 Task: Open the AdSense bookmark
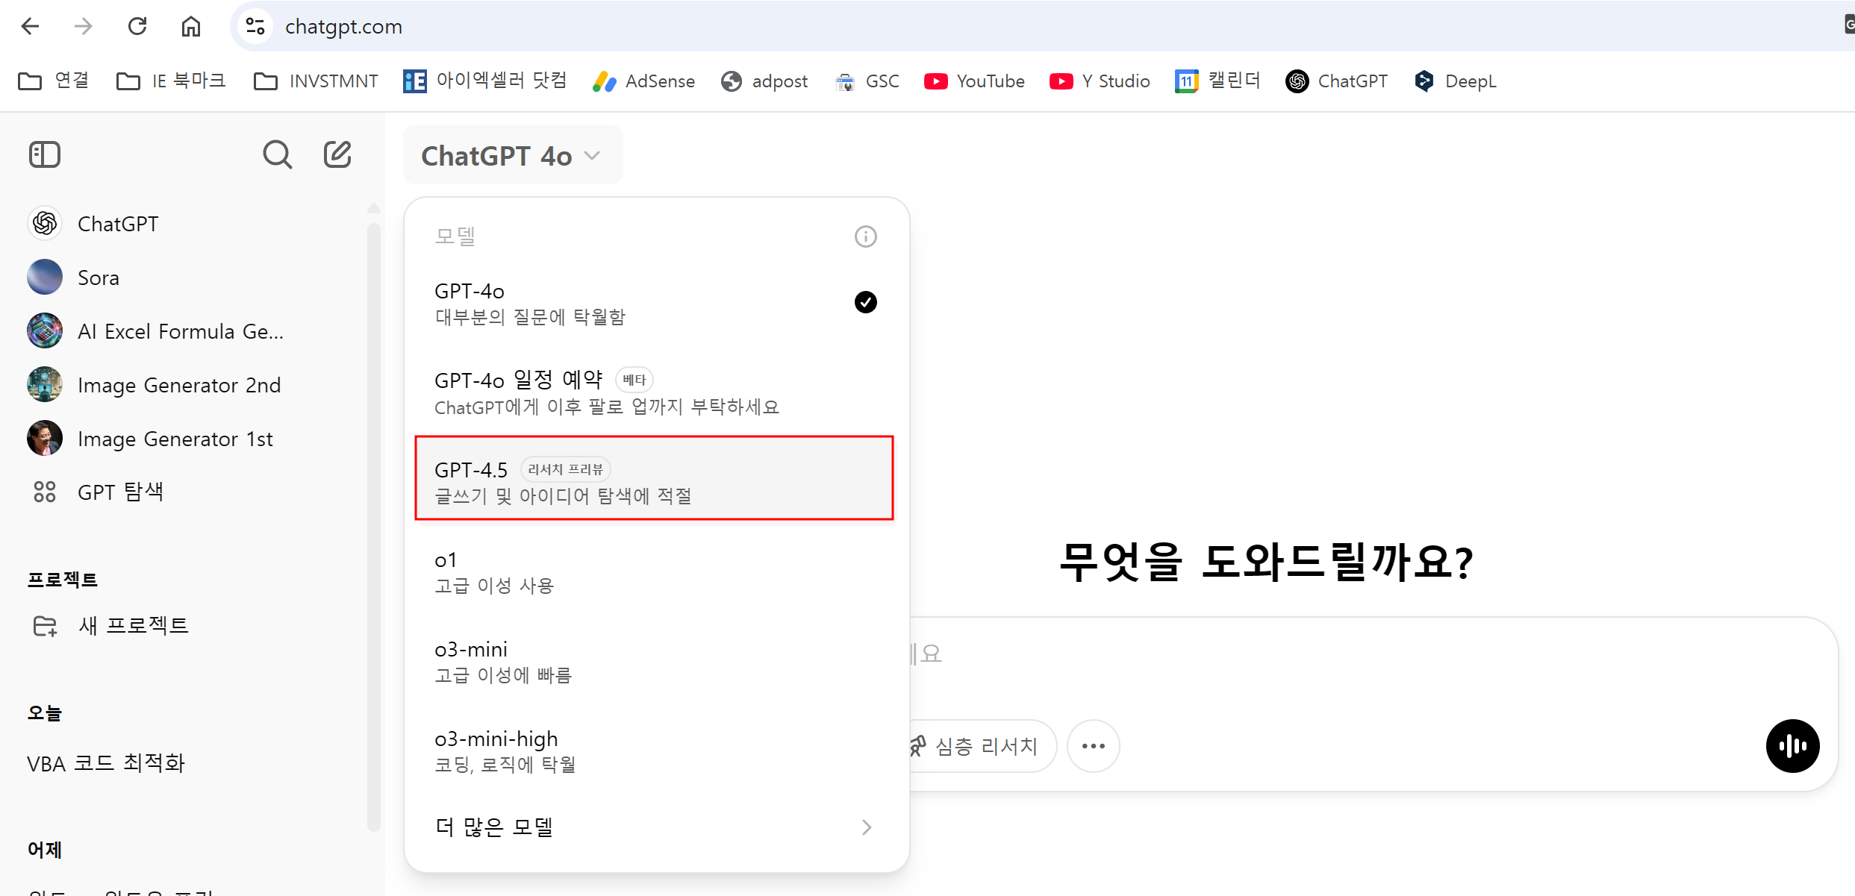pyautogui.click(x=643, y=81)
